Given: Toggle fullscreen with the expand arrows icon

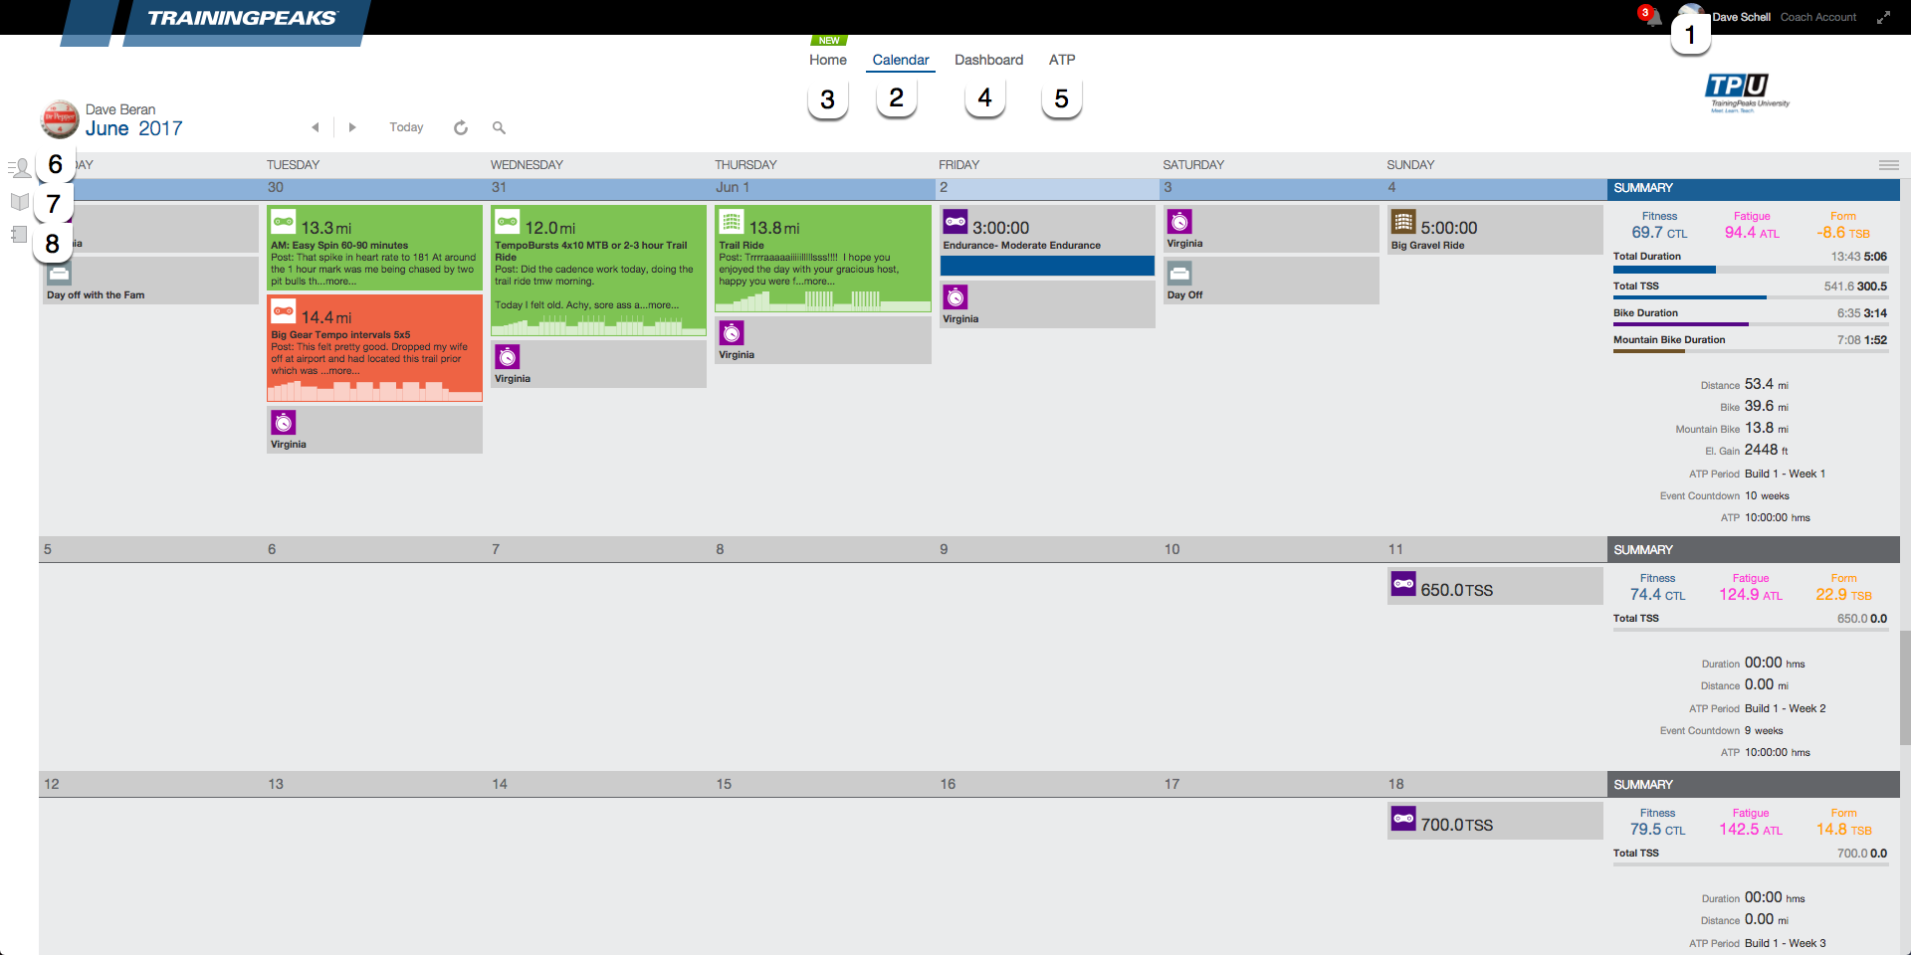Looking at the screenshot, I should click(1883, 17).
